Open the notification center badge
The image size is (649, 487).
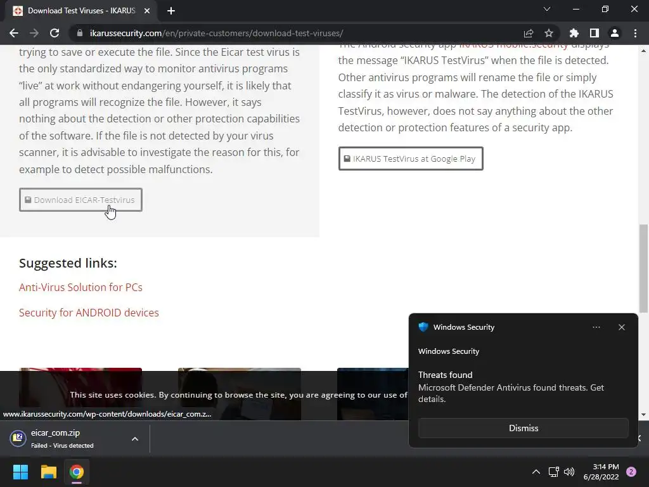(x=631, y=472)
